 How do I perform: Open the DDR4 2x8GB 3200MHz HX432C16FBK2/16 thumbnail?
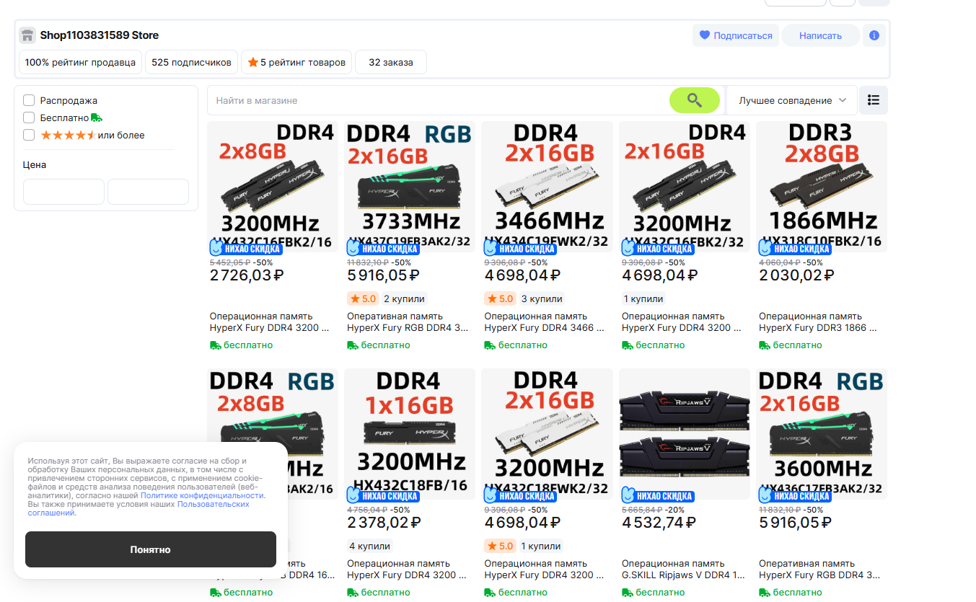coord(273,187)
